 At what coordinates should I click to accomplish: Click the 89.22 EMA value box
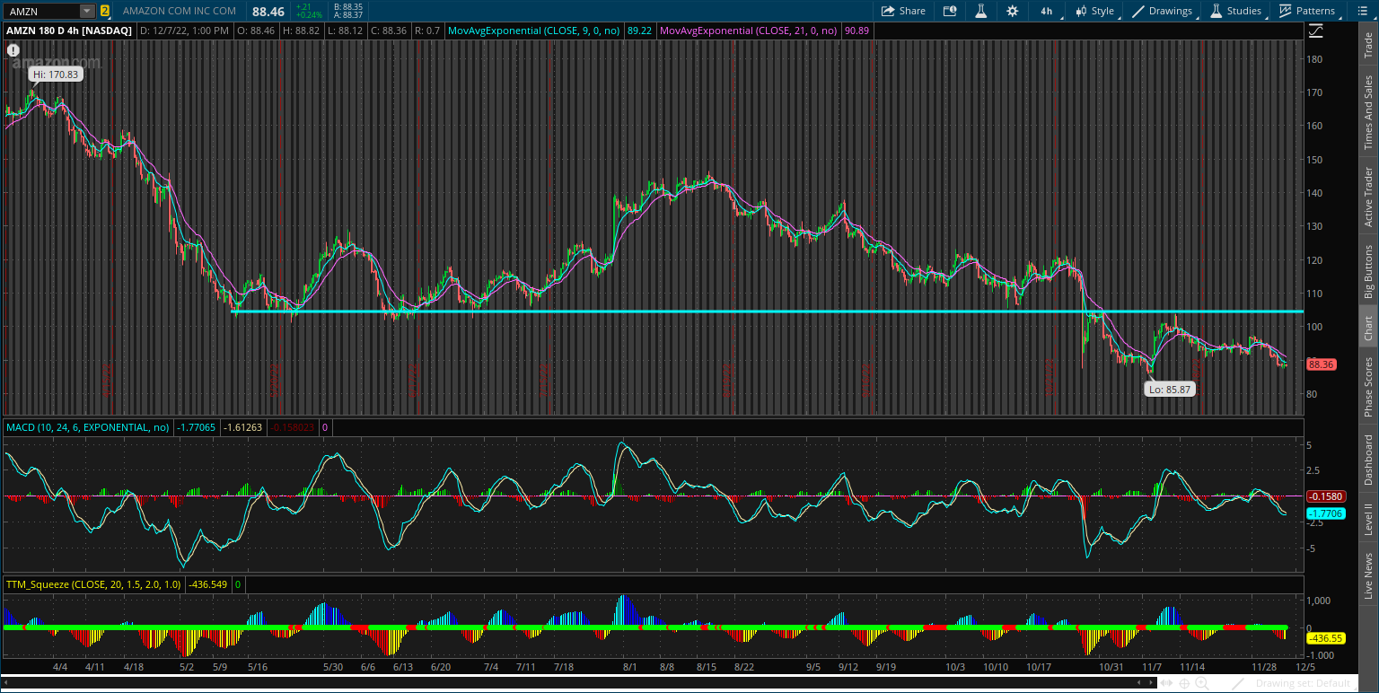[639, 31]
